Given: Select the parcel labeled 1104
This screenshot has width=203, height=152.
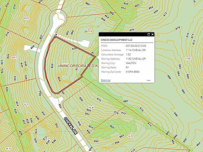Looking at the screenshot, I should pos(89,31).
